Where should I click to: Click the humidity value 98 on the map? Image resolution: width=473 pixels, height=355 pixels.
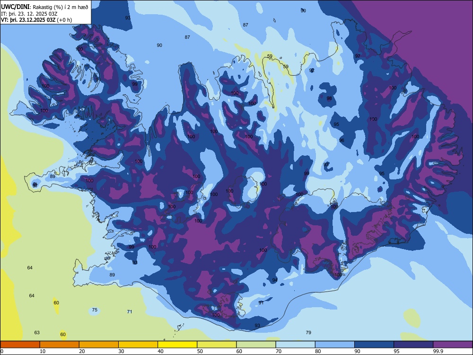(x=329, y=98)
